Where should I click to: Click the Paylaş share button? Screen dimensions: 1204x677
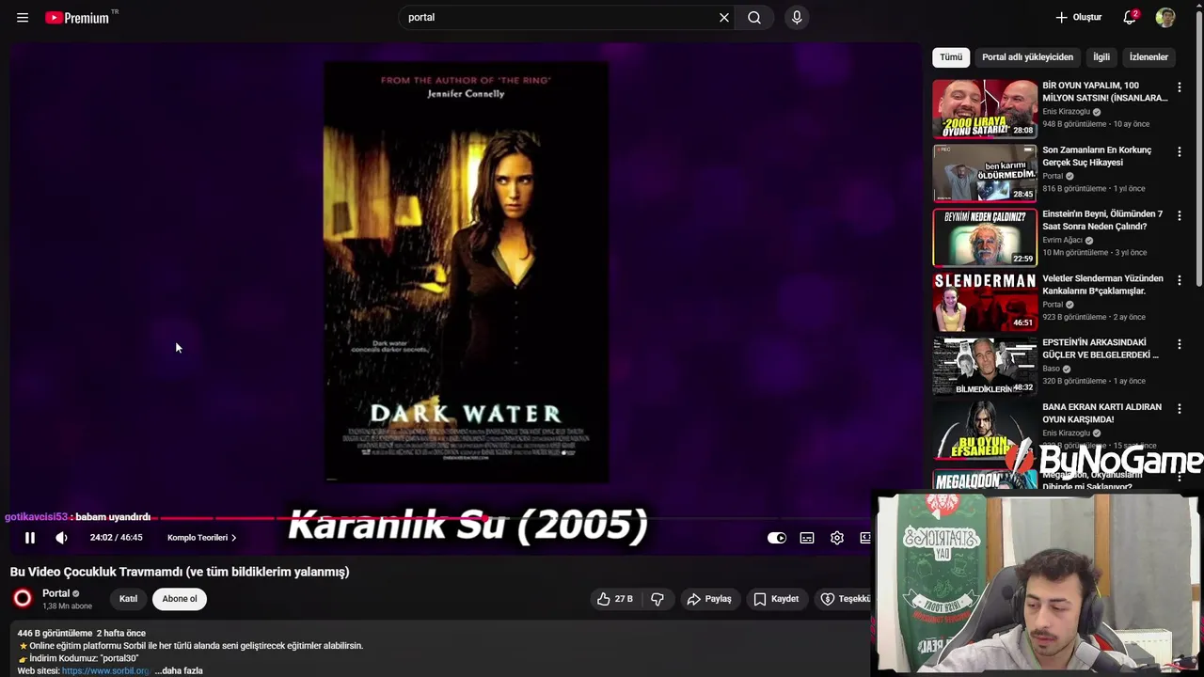(x=708, y=599)
